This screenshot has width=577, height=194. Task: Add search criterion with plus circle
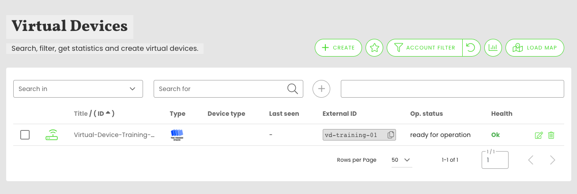(321, 89)
